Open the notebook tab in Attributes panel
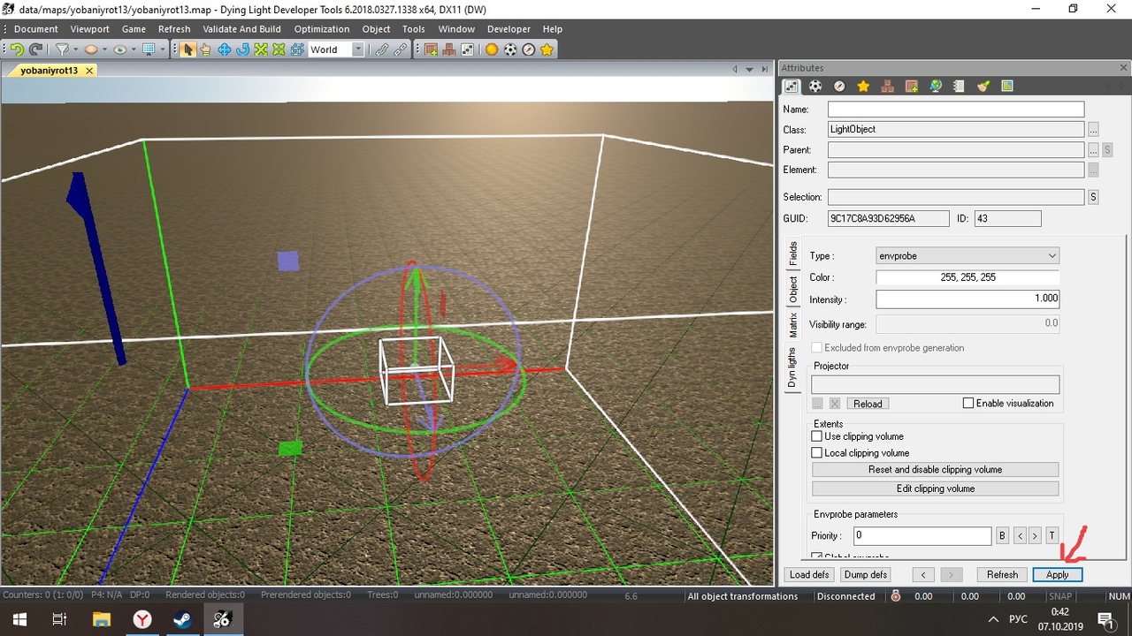Image resolution: width=1132 pixels, height=636 pixels. (959, 87)
